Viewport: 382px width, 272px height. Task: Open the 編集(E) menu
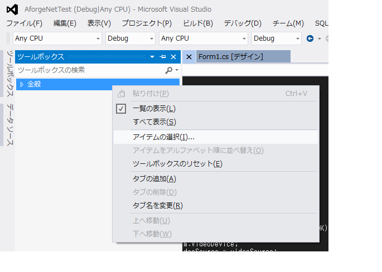click(65, 23)
